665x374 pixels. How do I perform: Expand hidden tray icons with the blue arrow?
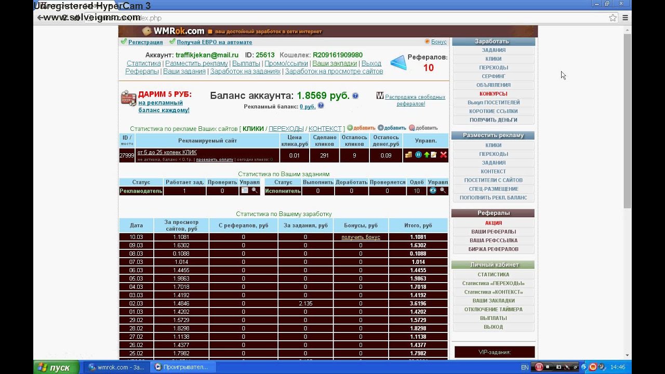pyautogui.click(x=584, y=367)
